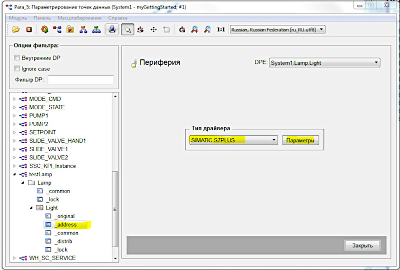Select the four-arrow pan tool
The width and height of the screenshot is (400, 270).
(x=153, y=29)
